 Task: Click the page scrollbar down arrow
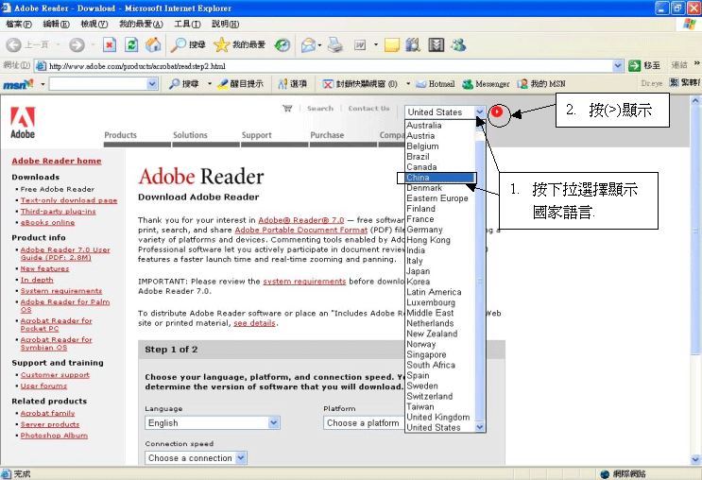coord(695,459)
